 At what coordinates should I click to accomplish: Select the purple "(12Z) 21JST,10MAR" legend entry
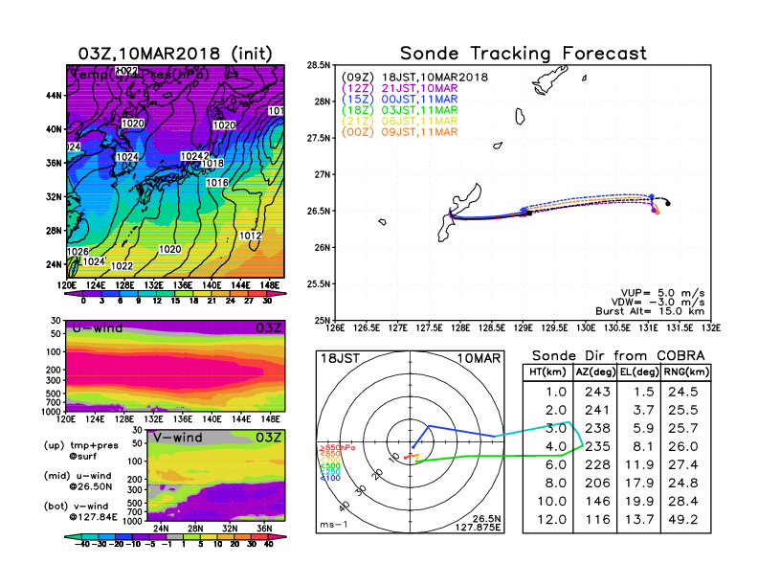(400, 88)
